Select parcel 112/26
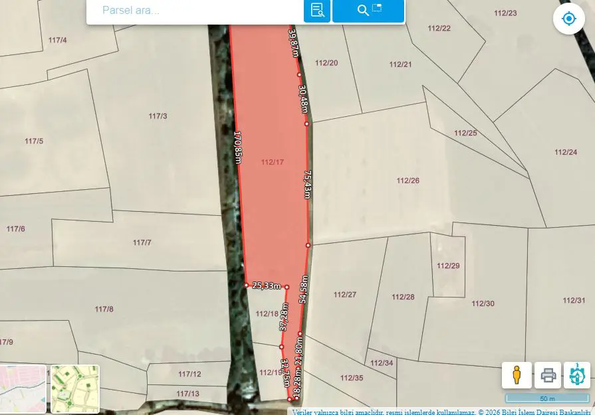The height and width of the screenshot is (415, 595). coord(408,181)
